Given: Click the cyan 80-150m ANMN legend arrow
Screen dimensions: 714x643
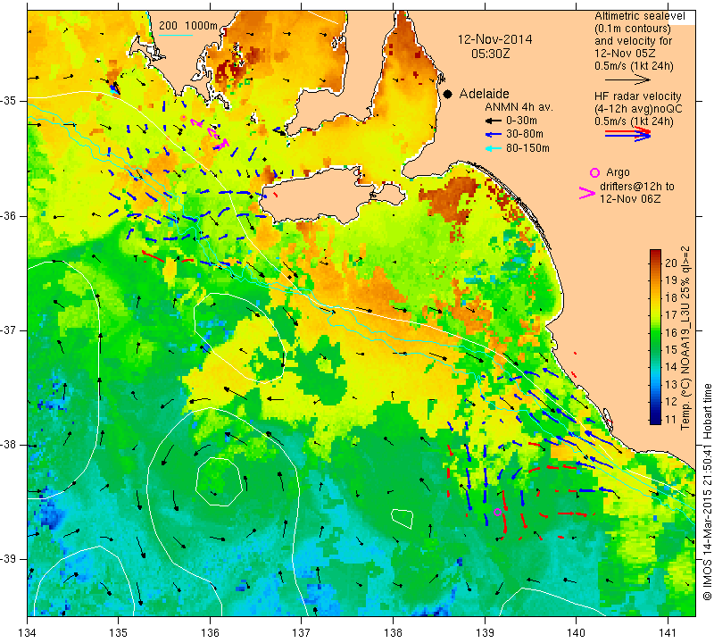Looking at the screenshot, I should click(493, 148).
